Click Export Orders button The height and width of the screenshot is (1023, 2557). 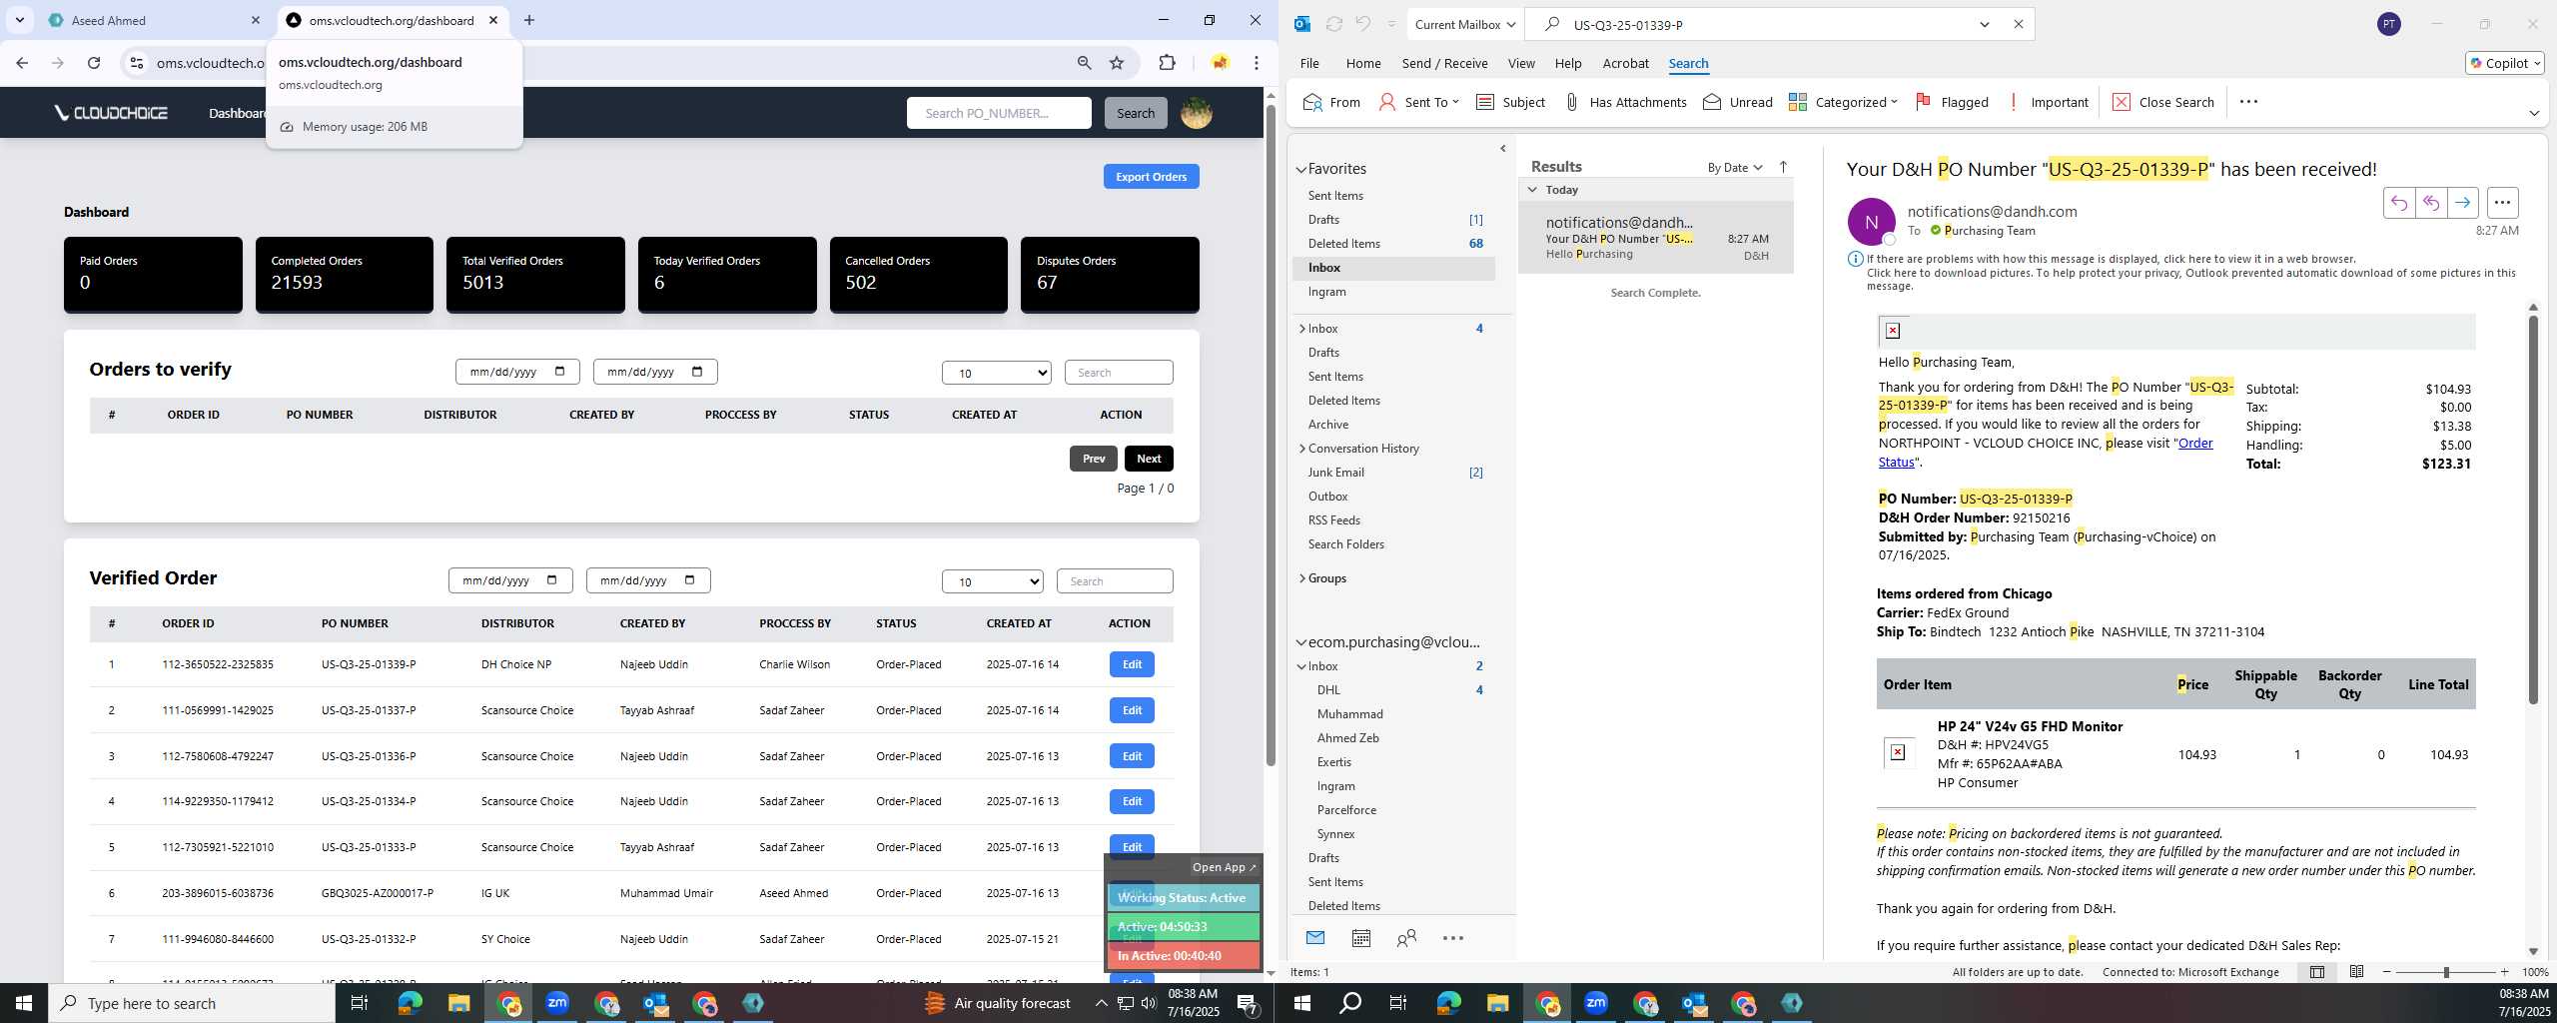click(x=1151, y=177)
